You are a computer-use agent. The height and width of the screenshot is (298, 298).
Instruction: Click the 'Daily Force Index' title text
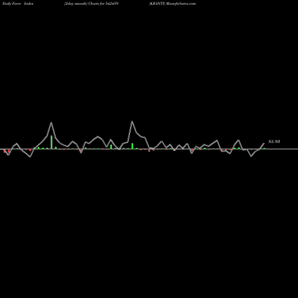pos(18,4)
